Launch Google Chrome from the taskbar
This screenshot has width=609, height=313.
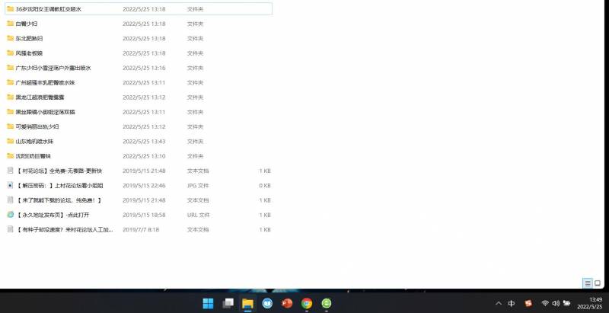307,303
